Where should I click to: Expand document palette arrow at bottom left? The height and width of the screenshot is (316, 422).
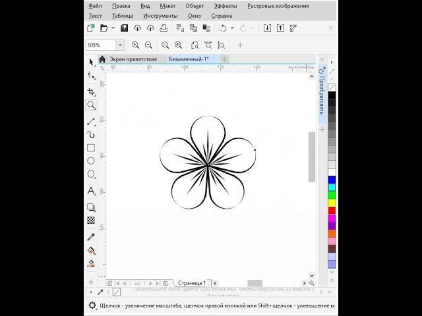click(x=91, y=292)
